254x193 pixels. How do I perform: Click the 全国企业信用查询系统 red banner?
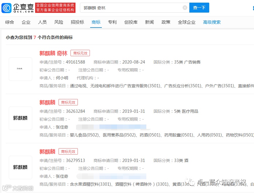pos(55,8)
